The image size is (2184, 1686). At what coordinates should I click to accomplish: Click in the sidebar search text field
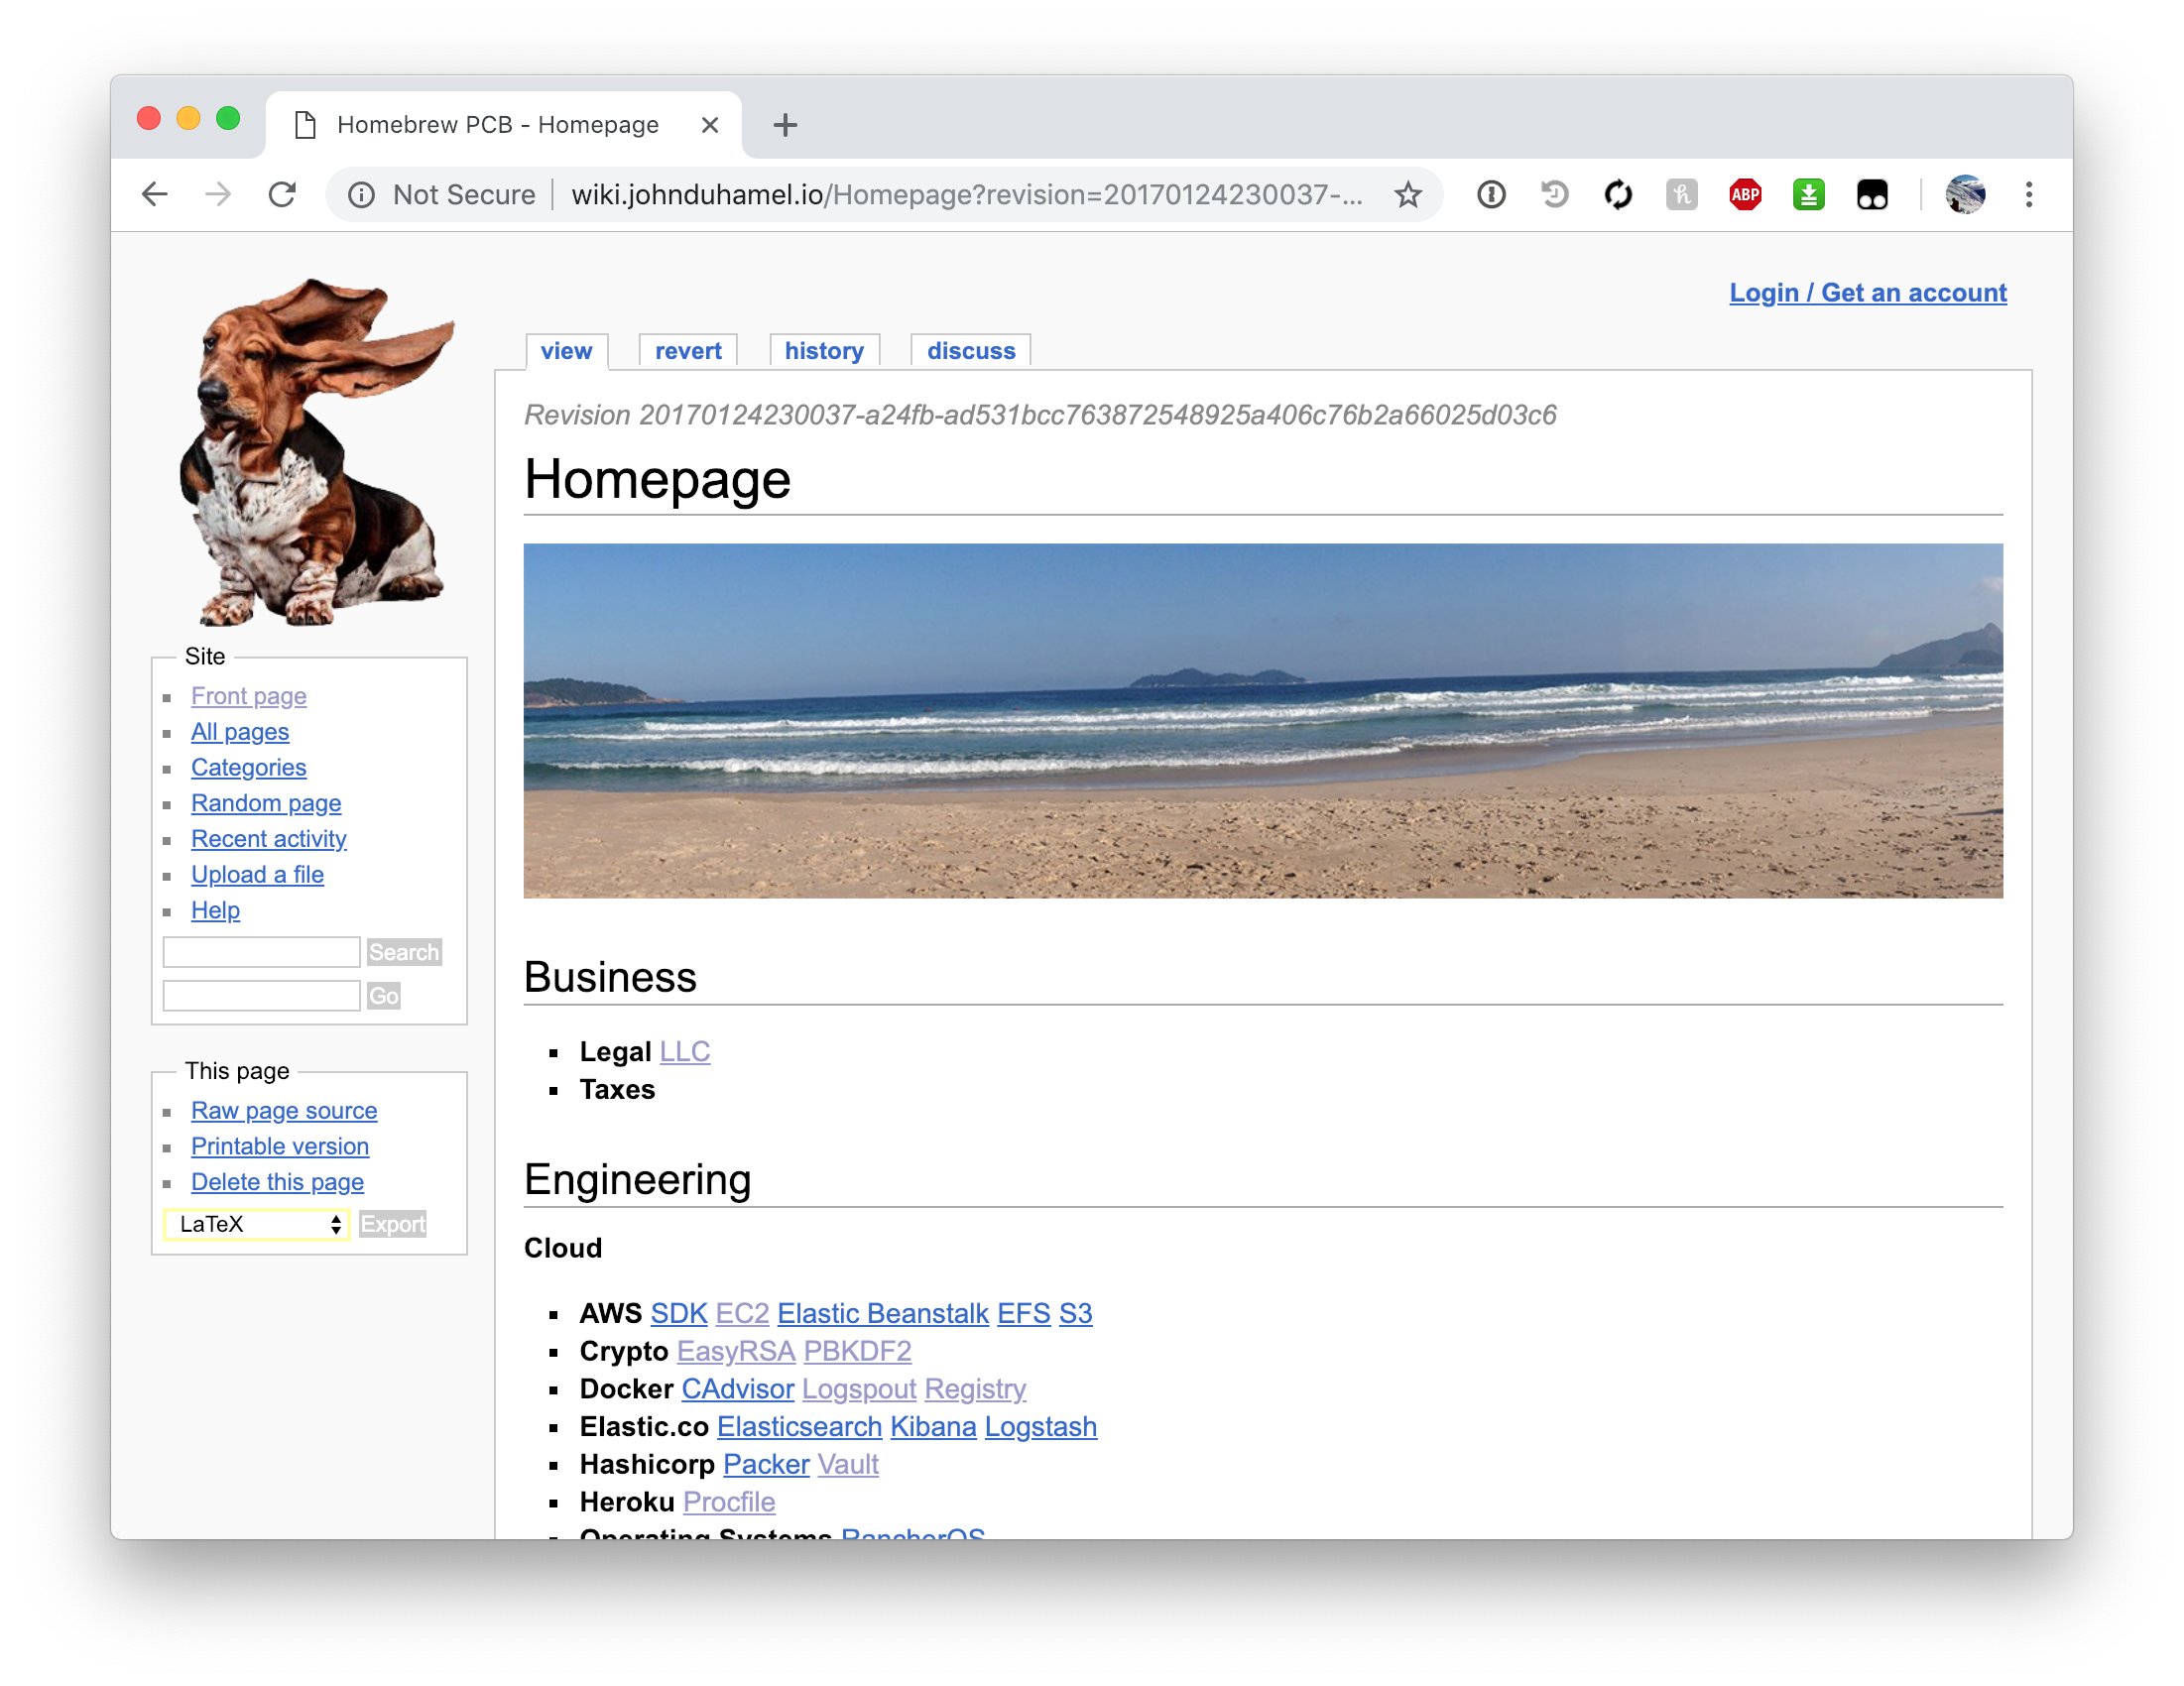click(x=261, y=952)
